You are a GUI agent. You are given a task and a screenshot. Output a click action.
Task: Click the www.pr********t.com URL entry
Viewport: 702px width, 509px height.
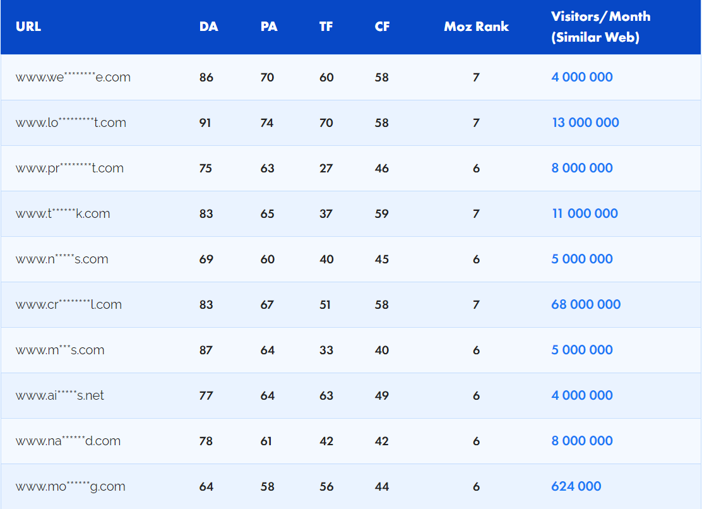[69, 168]
